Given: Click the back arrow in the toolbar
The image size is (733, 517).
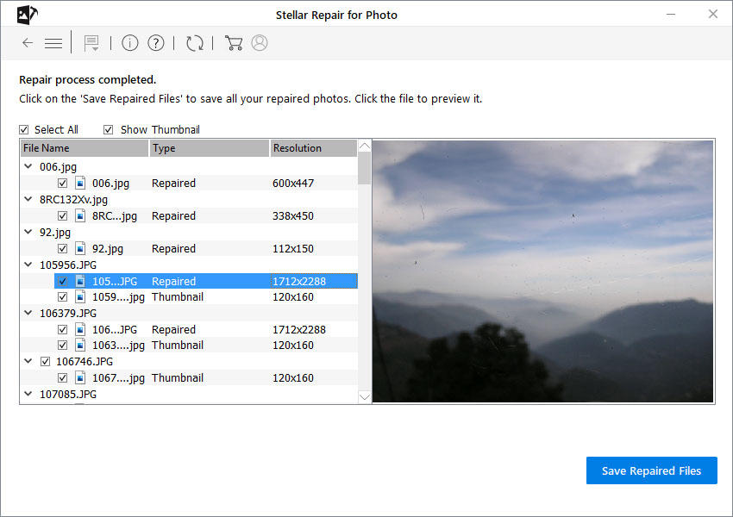Looking at the screenshot, I should pos(27,42).
